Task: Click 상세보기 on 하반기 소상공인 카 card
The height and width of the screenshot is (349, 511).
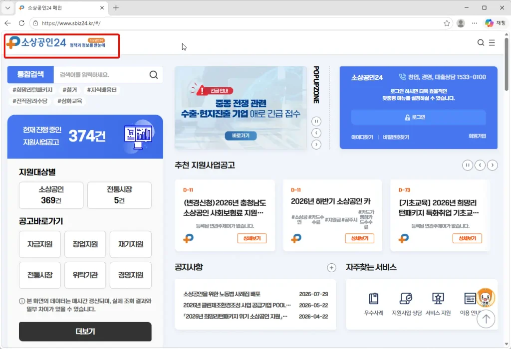Action: pos(359,238)
